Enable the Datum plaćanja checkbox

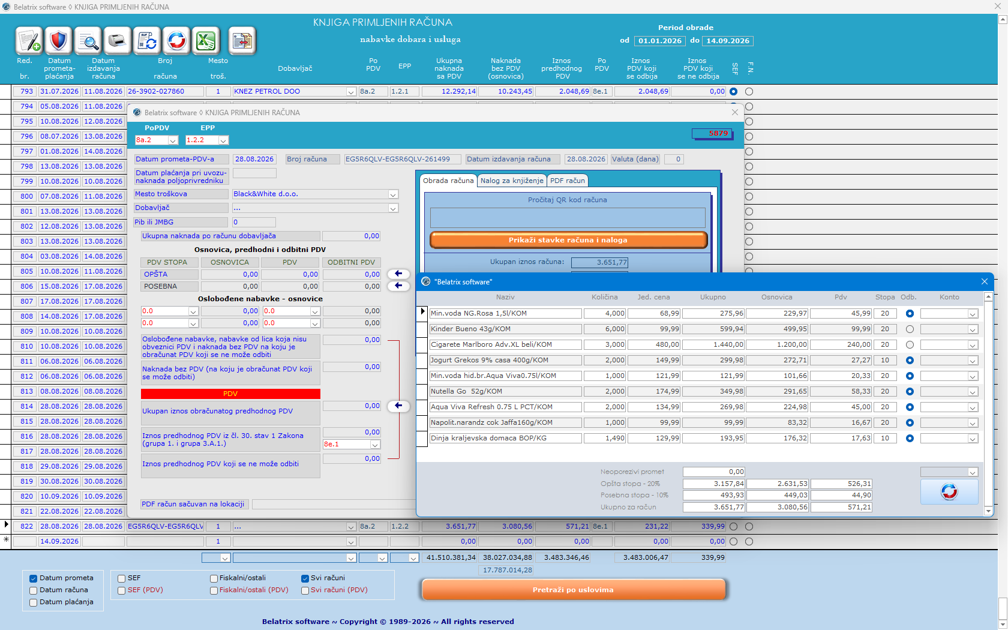pos(34,602)
